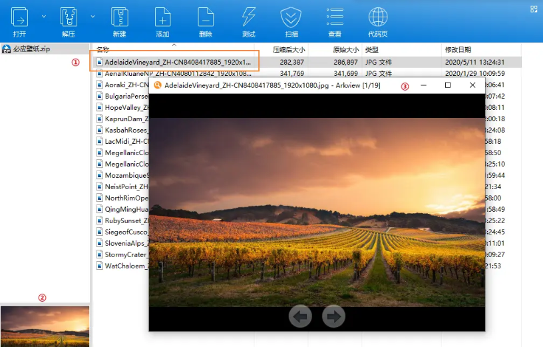Open the 代码页 (Code page) globe icon
Image resolution: width=543 pixels, height=347 pixels.
coord(377,18)
